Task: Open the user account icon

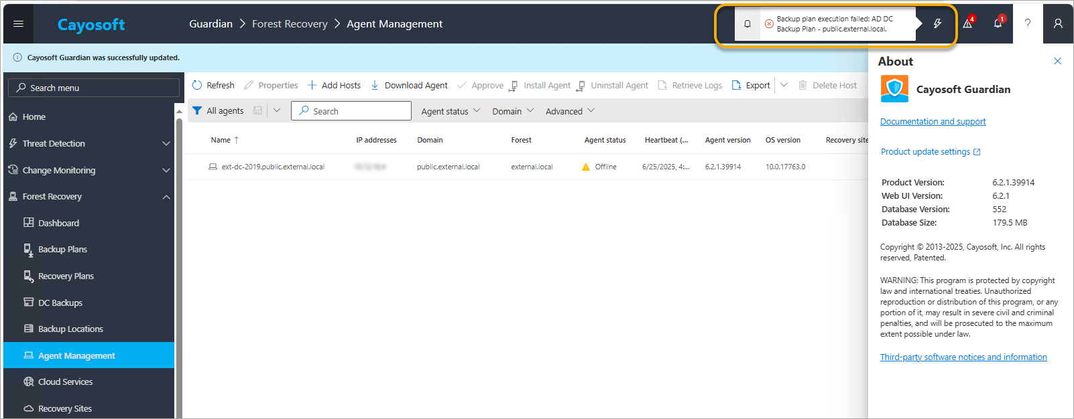Action: coord(1058,24)
